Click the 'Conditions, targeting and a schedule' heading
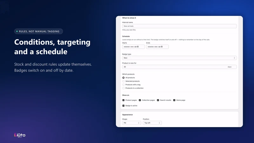 [52, 47]
